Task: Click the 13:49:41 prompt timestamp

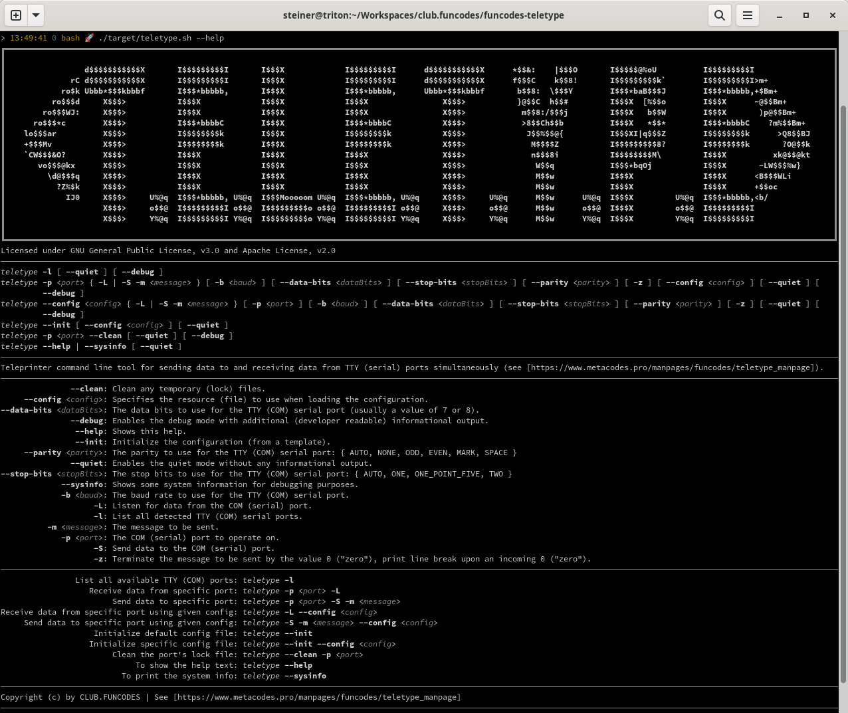Action: click(29, 38)
